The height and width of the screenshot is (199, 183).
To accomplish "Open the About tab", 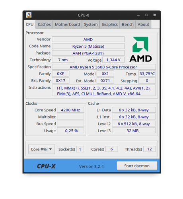I will [143, 24].
